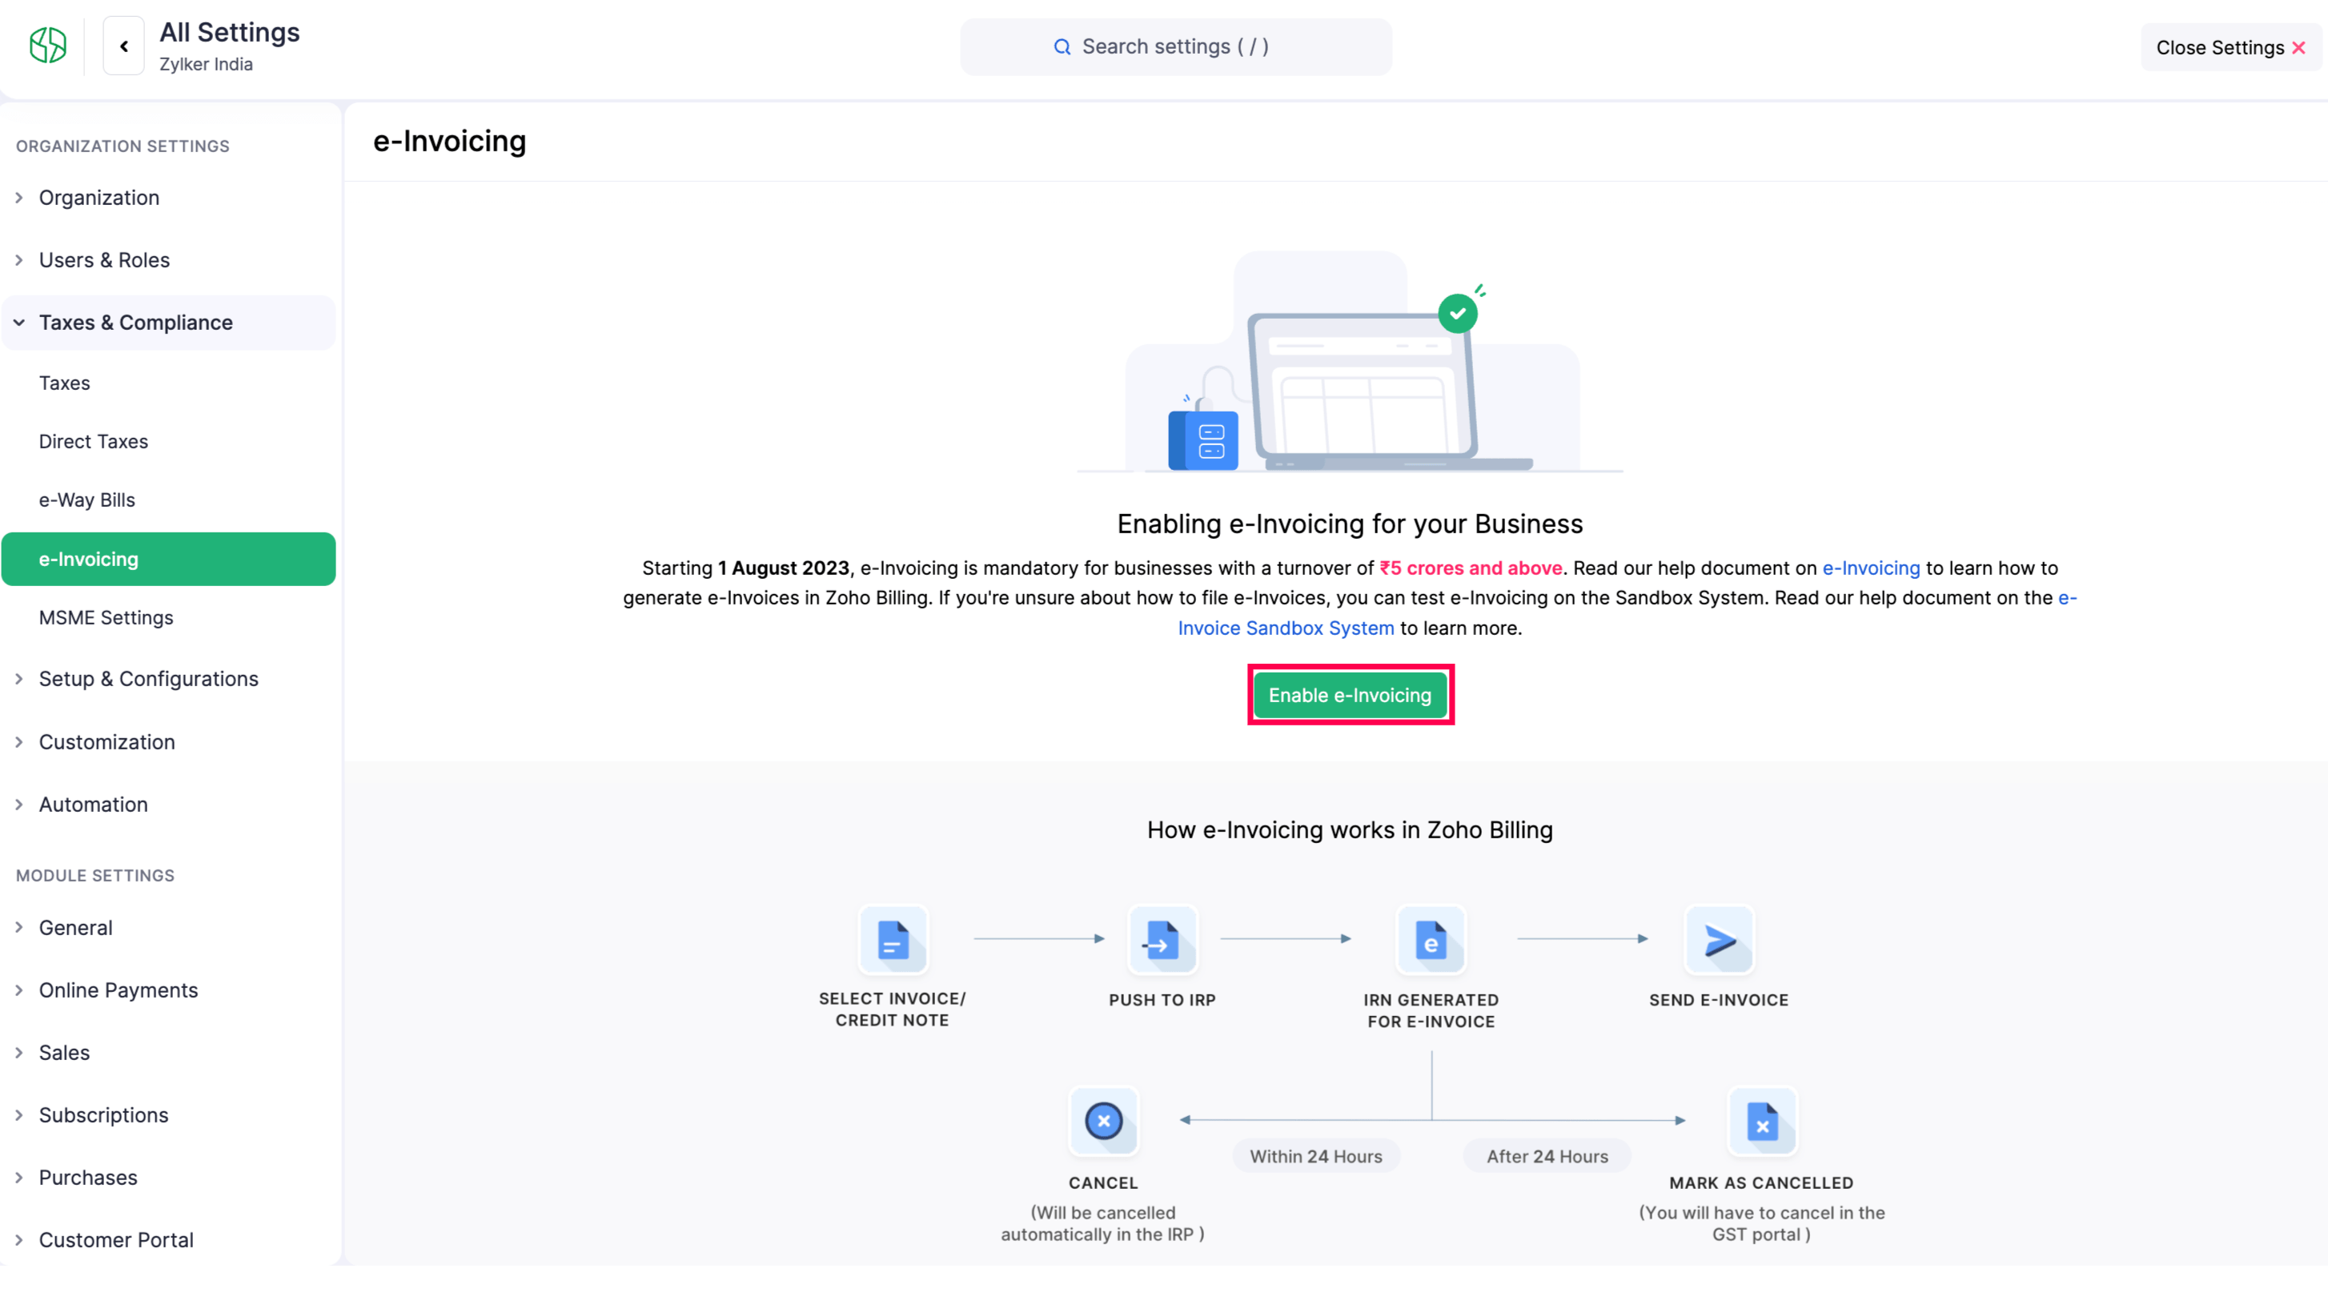Screen dimensions: 2328x1289
Task: Expand the Customization section
Action: (x=168, y=742)
